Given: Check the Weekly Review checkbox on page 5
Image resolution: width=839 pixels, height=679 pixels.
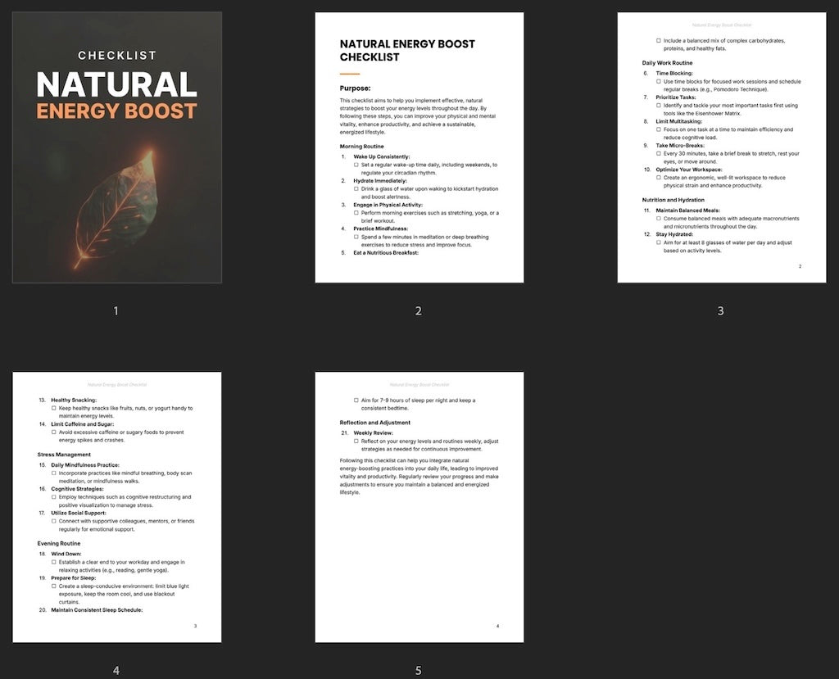Looking at the screenshot, I should (355, 441).
